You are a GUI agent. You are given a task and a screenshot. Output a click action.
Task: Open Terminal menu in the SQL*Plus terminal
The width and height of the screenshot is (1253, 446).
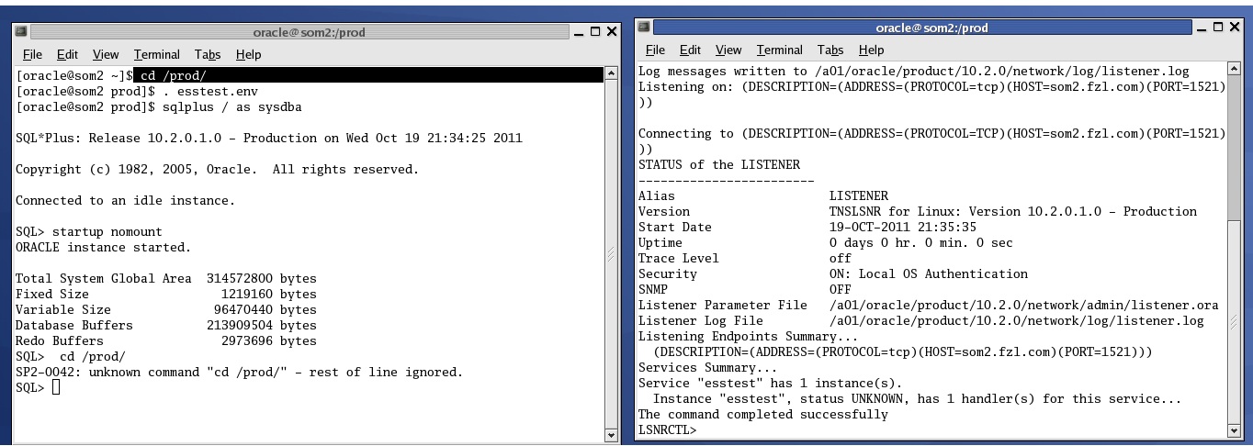(x=156, y=55)
